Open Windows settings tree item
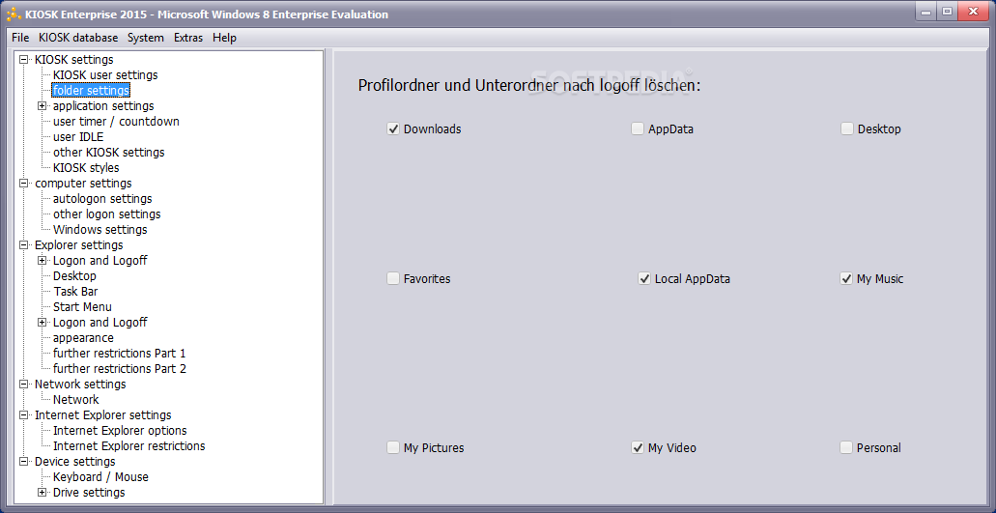The height and width of the screenshot is (513, 996). coord(100,230)
